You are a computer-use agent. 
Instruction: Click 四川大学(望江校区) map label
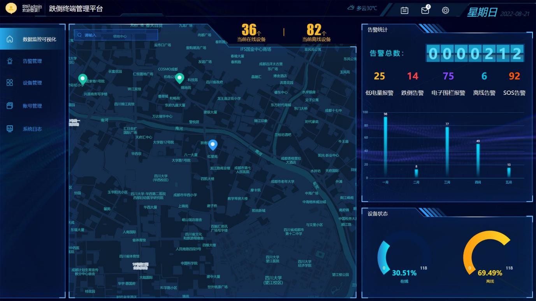273,280
